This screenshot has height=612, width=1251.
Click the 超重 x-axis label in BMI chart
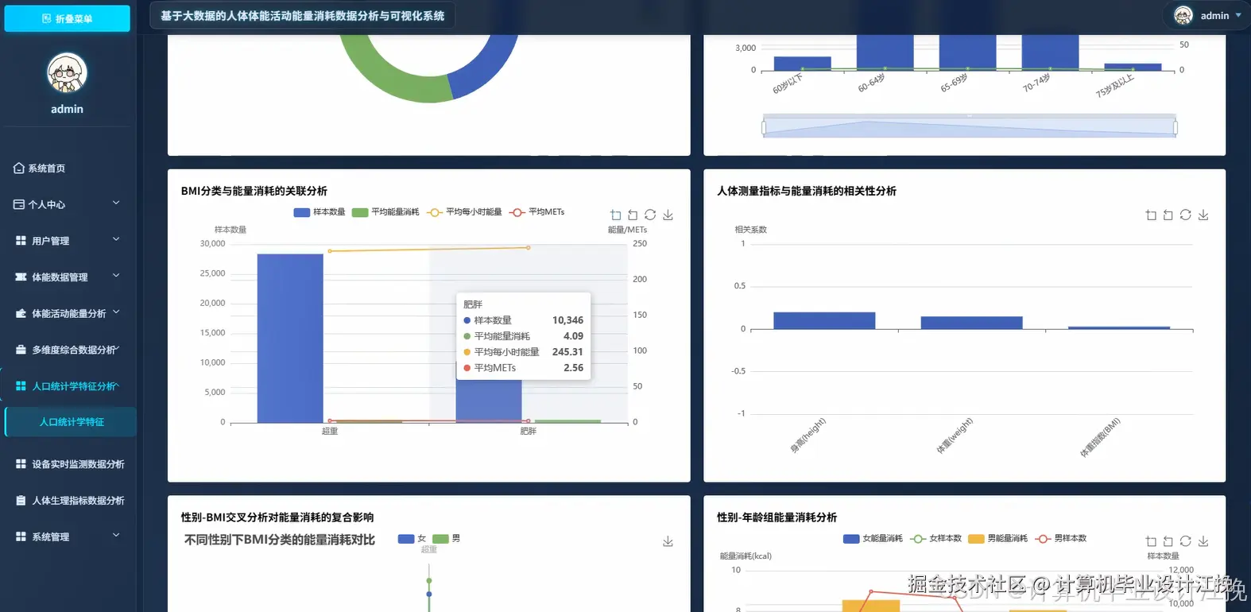click(330, 431)
